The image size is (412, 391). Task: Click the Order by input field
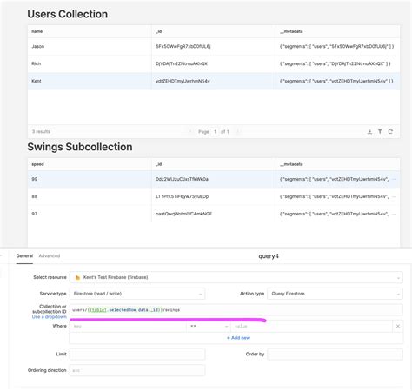click(x=335, y=354)
